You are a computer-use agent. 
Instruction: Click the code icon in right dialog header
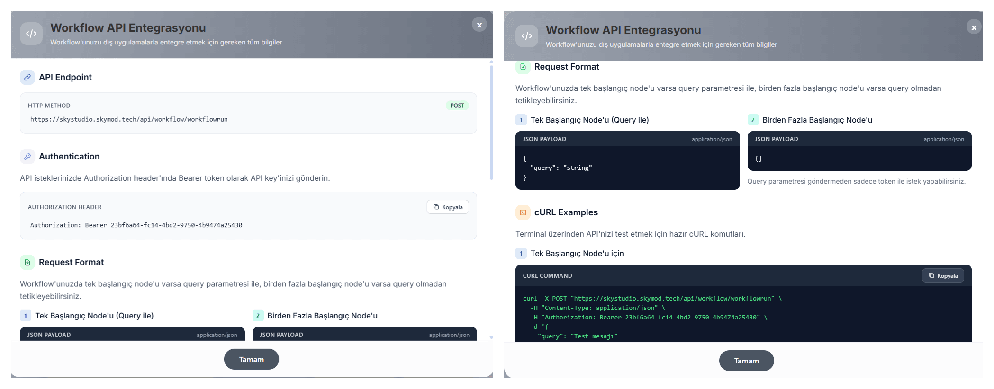pos(527,36)
